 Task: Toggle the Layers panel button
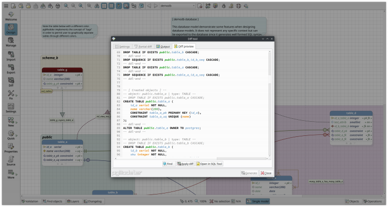coord(73,201)
